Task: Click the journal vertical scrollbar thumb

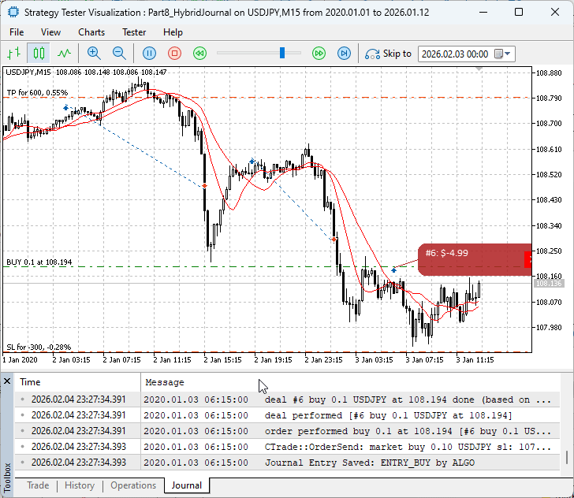Action: click(567, 457)
